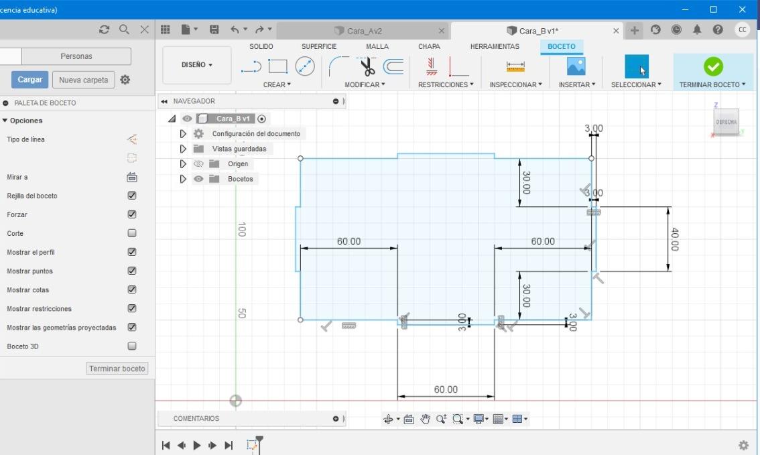Select the Offset tool in Modificar

pyautogui.click(x=393, y=66)
